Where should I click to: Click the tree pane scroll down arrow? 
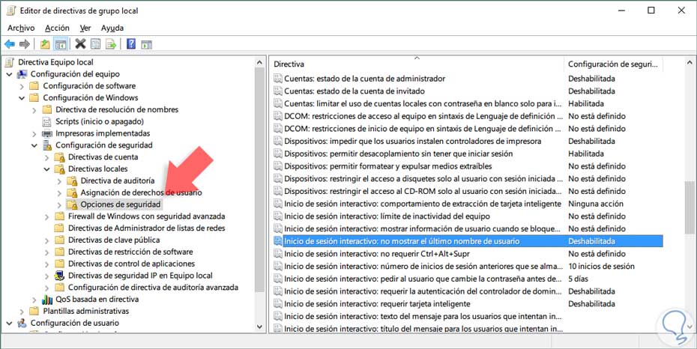coord(260,327)
